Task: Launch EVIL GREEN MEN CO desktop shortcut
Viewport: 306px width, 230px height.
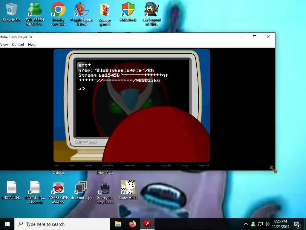Action: (x=35, y=14)
